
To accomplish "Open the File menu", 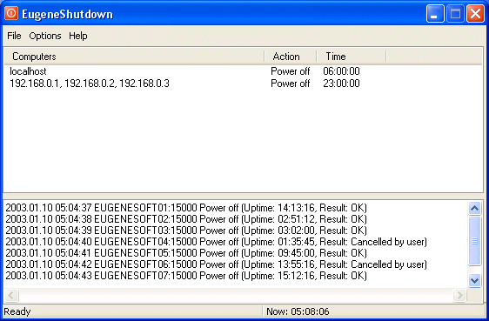I will (x=14, y=36).
